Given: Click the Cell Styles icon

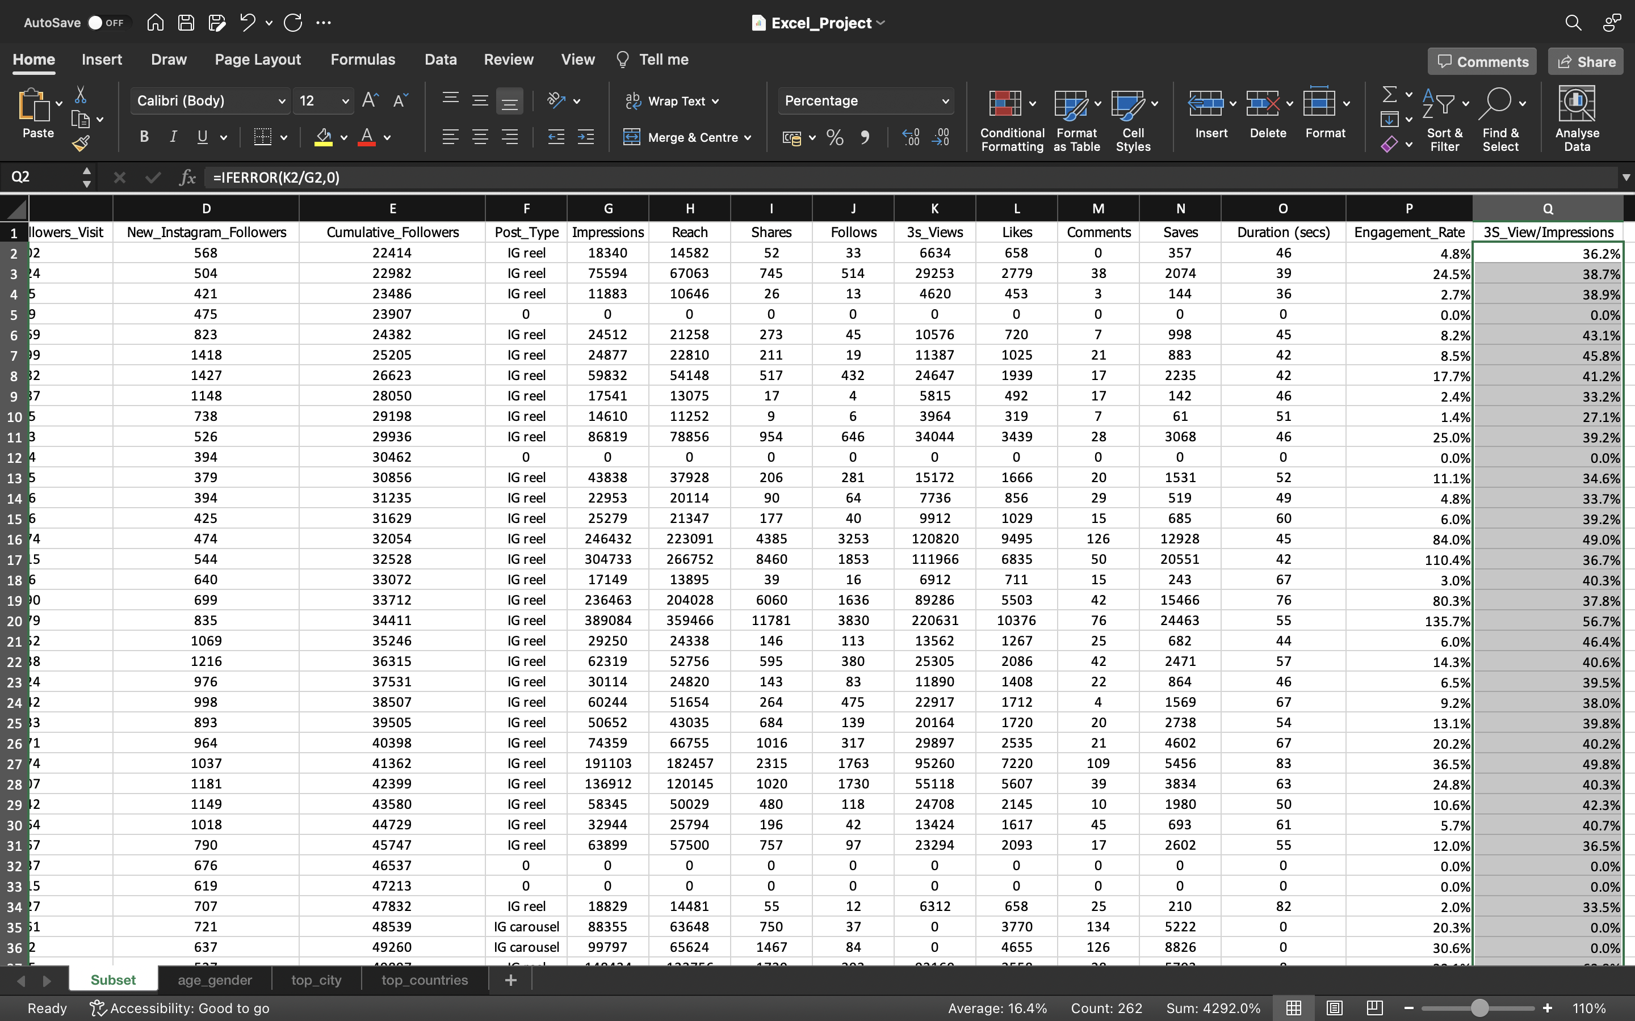Looking at the screenshot, I should tap(1134, 116).
